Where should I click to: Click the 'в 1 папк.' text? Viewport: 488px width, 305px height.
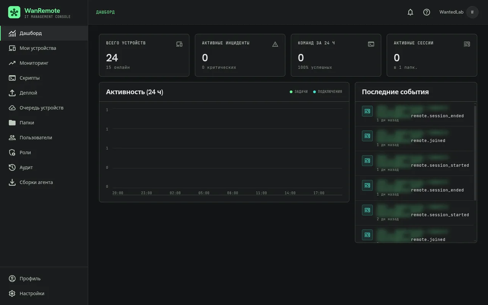[x=406, y=67]
